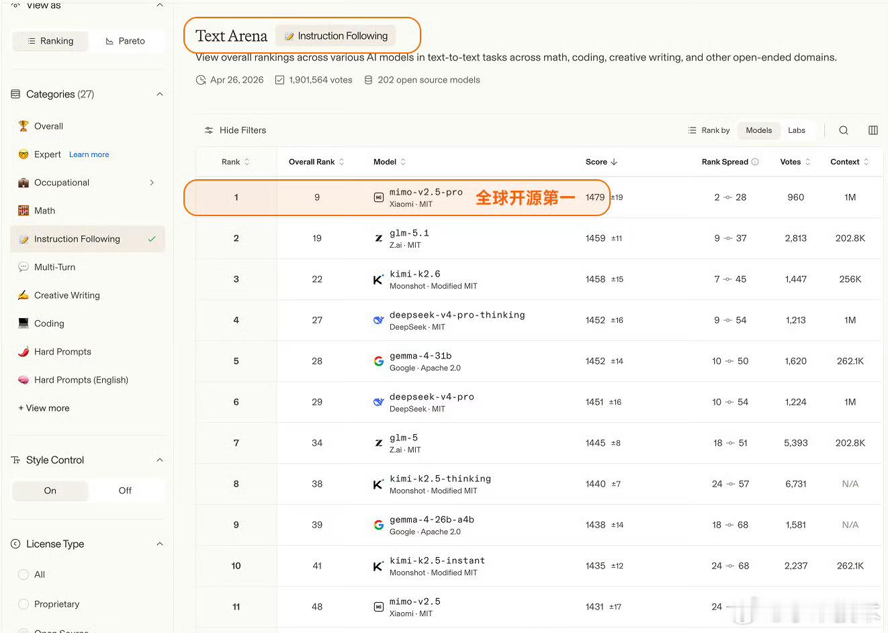
Task: Click the Moonshot logo for kimi-k2.5-instant
Action: [x=379, y=566]
